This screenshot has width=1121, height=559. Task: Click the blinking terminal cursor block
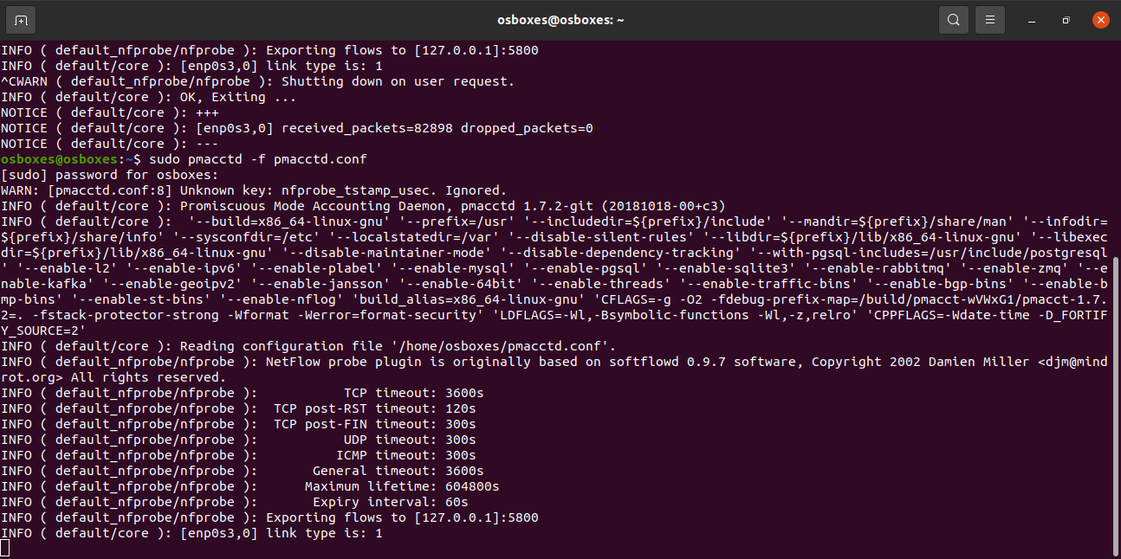tap(6, 546)
